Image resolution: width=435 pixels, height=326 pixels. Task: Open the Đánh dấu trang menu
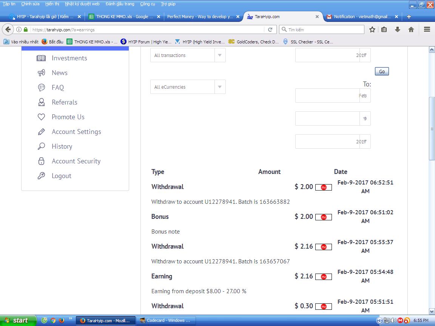click(120, 4)
